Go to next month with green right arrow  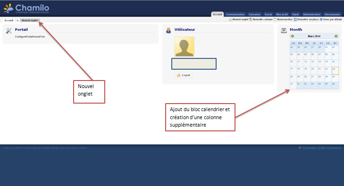[336, 36]
